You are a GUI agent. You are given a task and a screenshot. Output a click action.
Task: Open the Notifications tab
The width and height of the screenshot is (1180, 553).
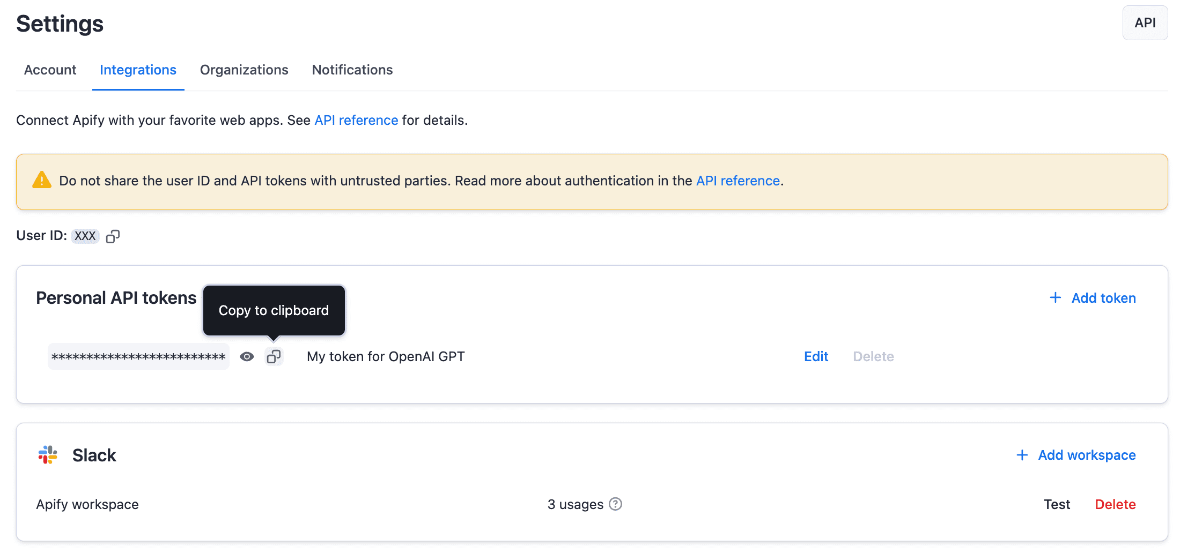click(x=352, y=70)
